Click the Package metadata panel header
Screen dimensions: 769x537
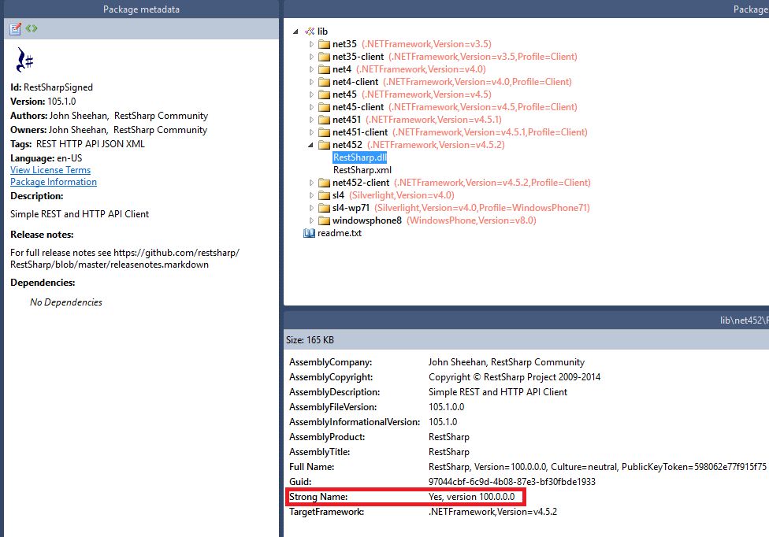point(141,9)
